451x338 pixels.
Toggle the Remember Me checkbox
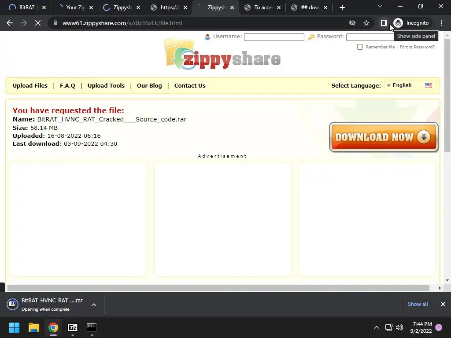360,47
